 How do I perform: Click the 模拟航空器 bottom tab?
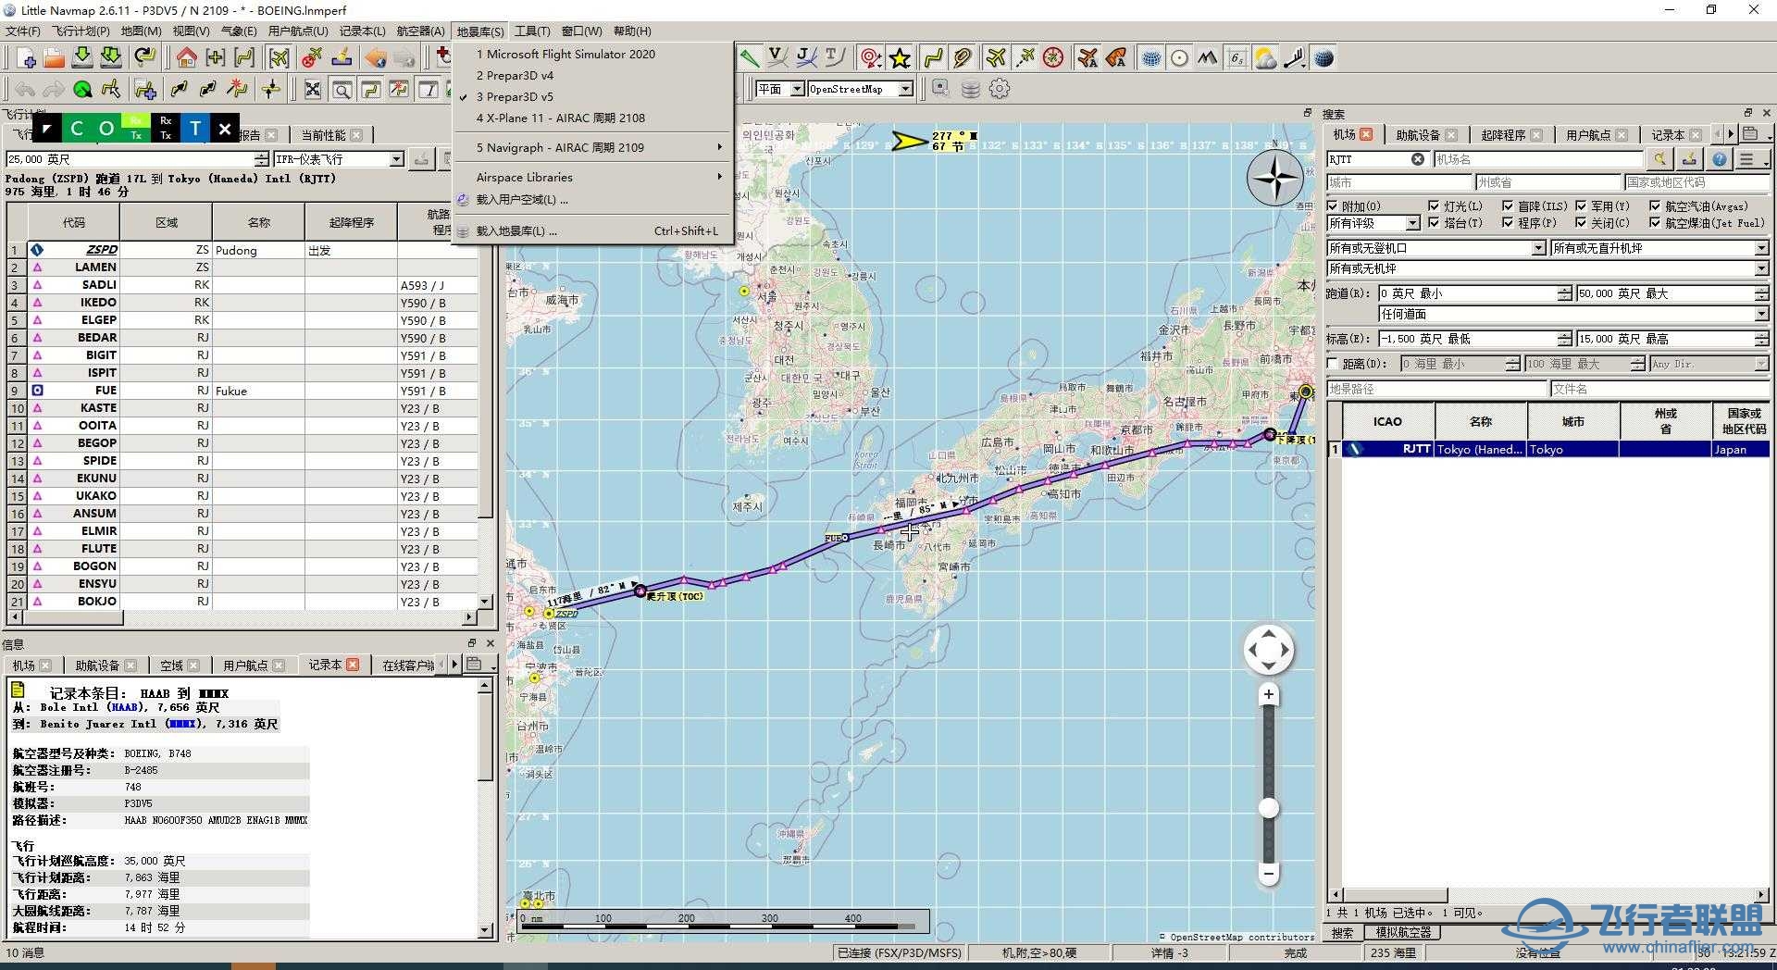1403,932
